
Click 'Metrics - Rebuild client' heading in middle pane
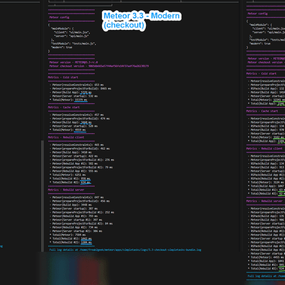point(66,137)
